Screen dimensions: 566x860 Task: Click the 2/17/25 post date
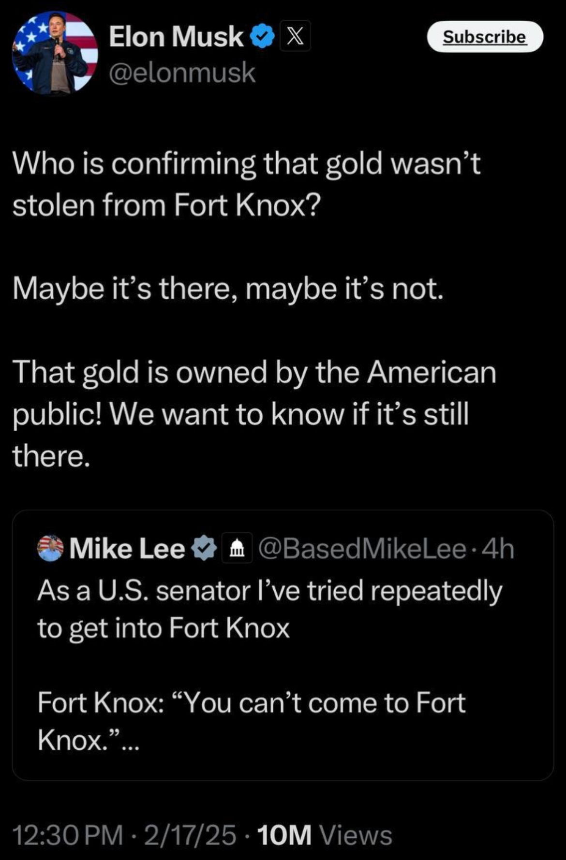190,835
